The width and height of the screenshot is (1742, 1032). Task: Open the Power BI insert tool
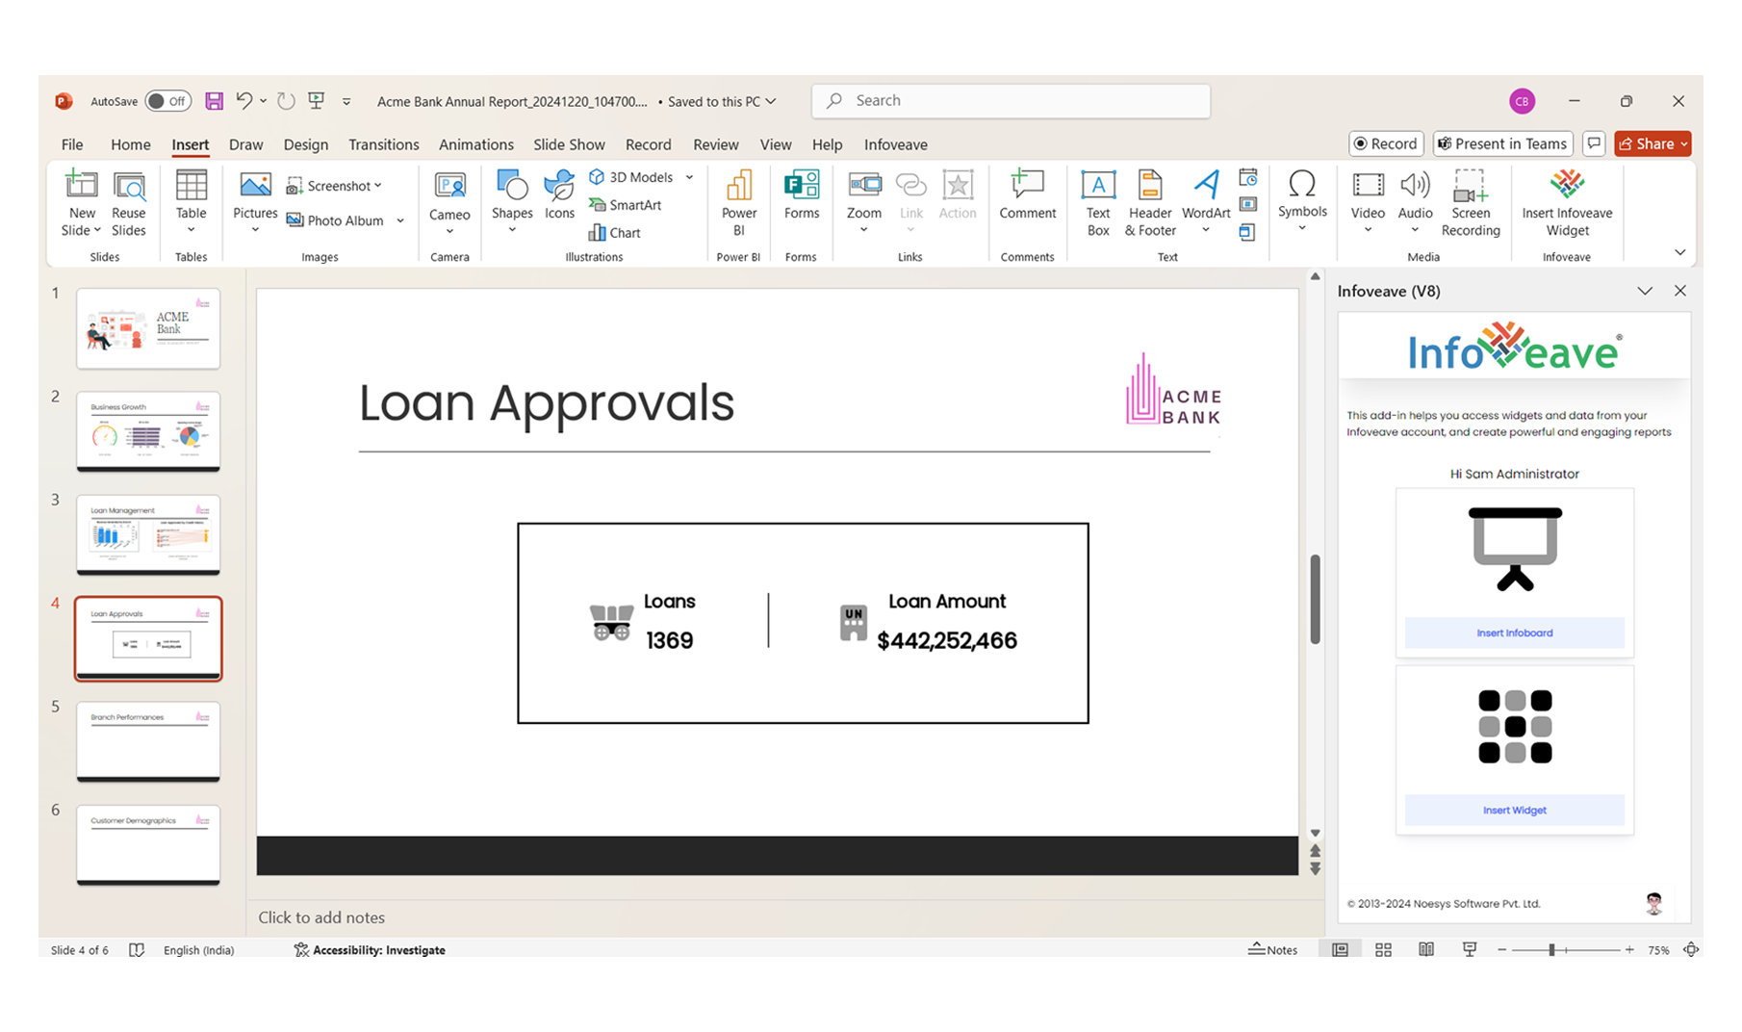click(738, 203)
